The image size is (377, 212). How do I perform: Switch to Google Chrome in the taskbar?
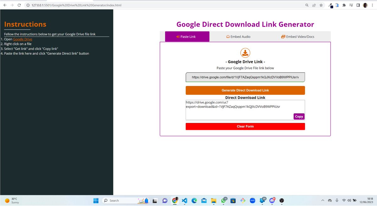(175, 200)
